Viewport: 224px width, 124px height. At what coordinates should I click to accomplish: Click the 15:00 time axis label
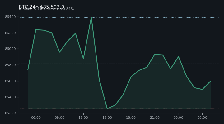107,117
